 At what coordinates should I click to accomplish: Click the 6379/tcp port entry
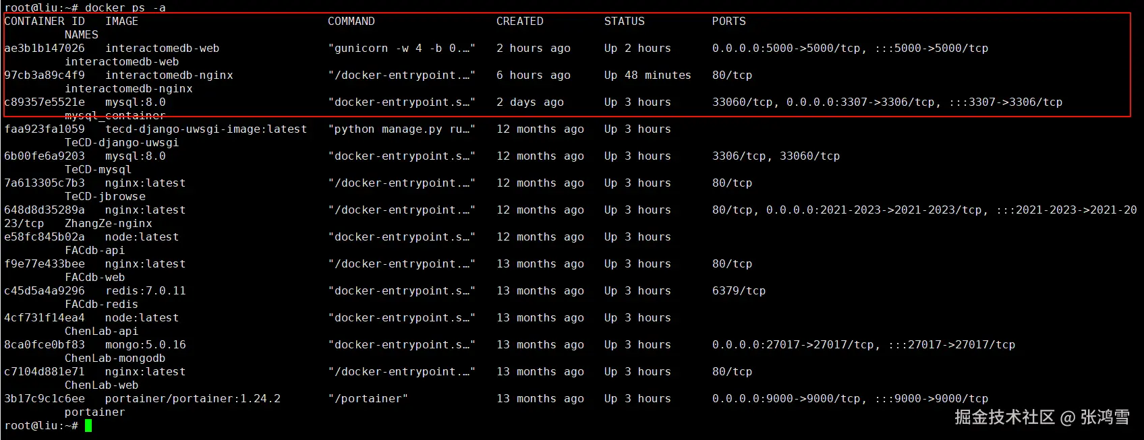click(739, 291)
